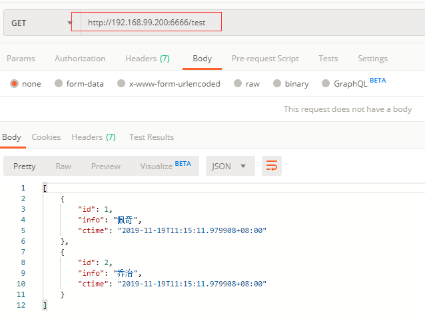Image resolution: width=425 pixels, height=325 pixels.
Task: Open request Headers (7) tab
Action: [147, 59]
